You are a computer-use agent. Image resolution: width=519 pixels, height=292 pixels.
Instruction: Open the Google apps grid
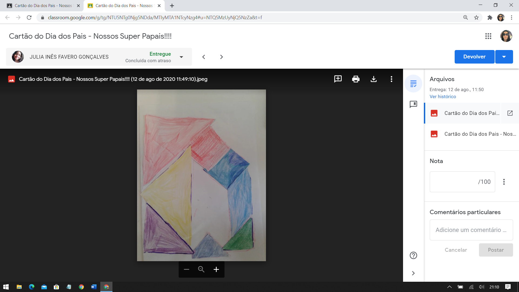tap(488, 36)
